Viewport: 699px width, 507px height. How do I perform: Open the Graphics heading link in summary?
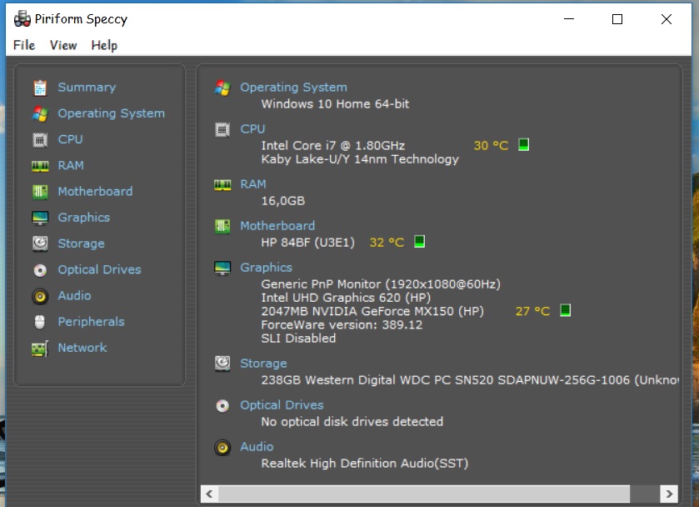pyautogui.click(x=266, y=268)
